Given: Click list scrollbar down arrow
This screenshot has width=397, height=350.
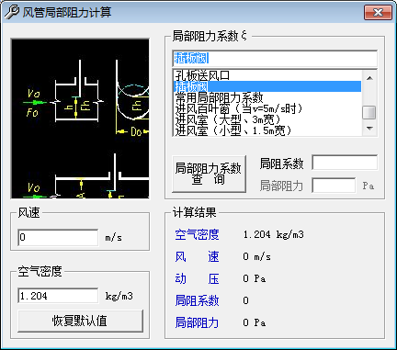Looking at the screenshot, I should tap(369, 129).
